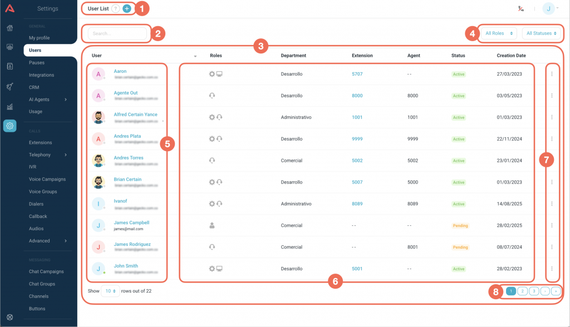Open the home icon in left rail
Screen dimensions: 570x327
tap(9, 28)
